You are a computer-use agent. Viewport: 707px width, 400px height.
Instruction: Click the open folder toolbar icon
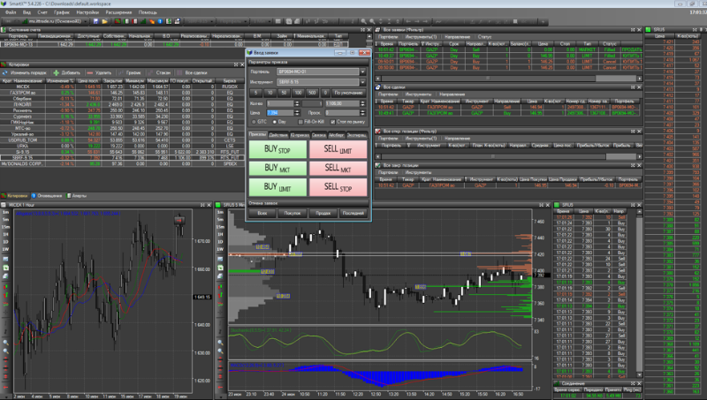[104, 21]
